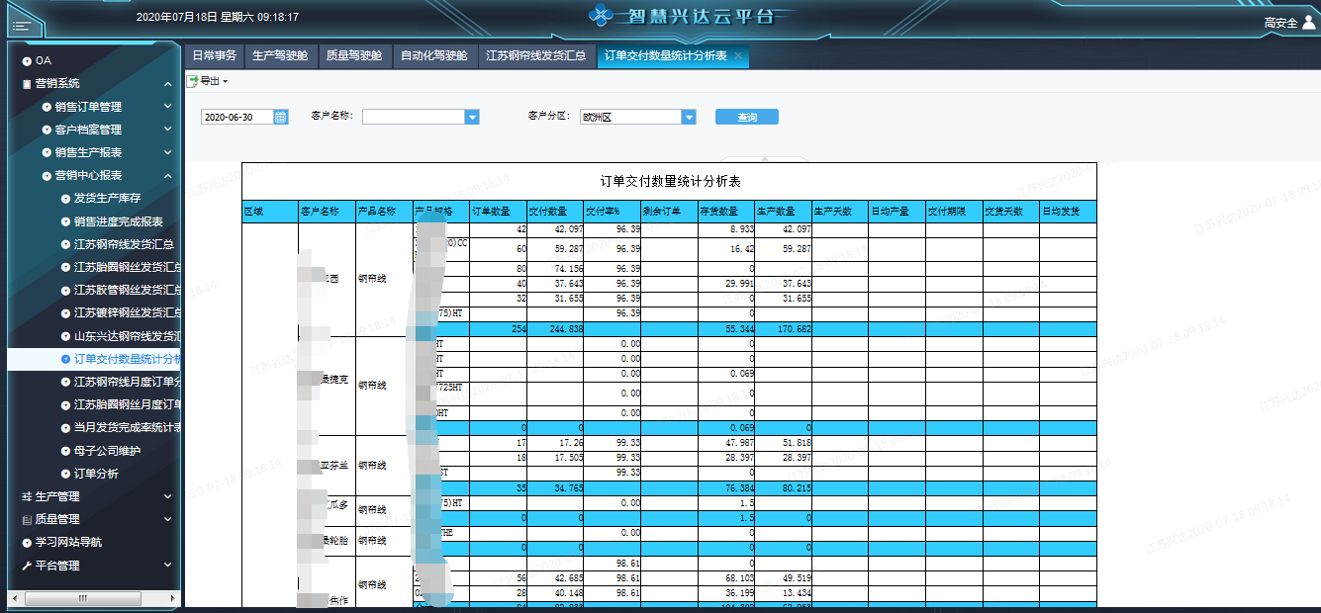Expand the 客户档案管理 chevron
The width and height of the screenshot is (1321, 613).
[168, 129]
